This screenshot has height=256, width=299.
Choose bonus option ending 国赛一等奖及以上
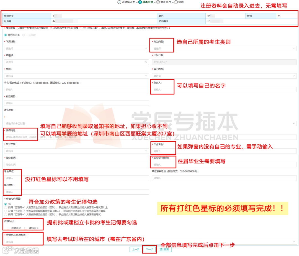tap(6, 208)
